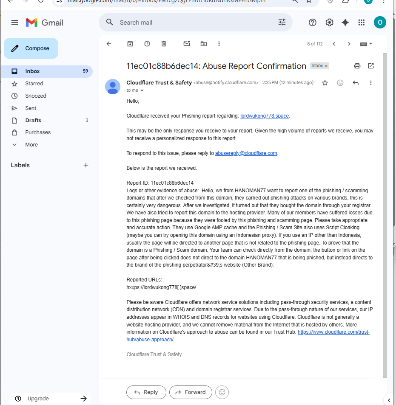Click the lordwukong778.space link
This screenshot has height=405, width=396.
tap(265, 116)
